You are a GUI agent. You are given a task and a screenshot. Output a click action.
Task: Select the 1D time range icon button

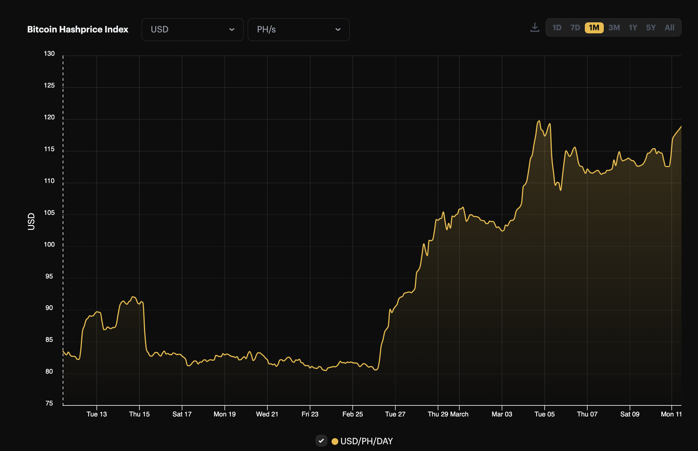(x=557, y=28)
